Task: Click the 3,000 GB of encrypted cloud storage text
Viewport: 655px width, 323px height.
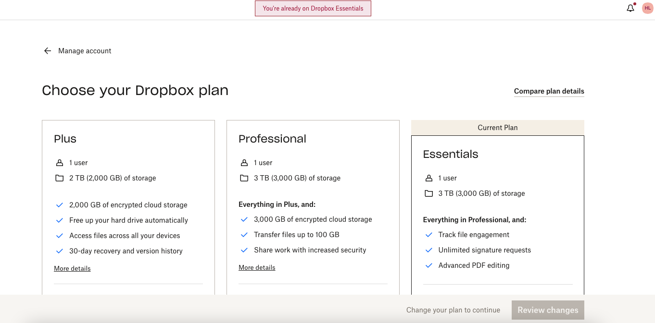Action: 313,219
